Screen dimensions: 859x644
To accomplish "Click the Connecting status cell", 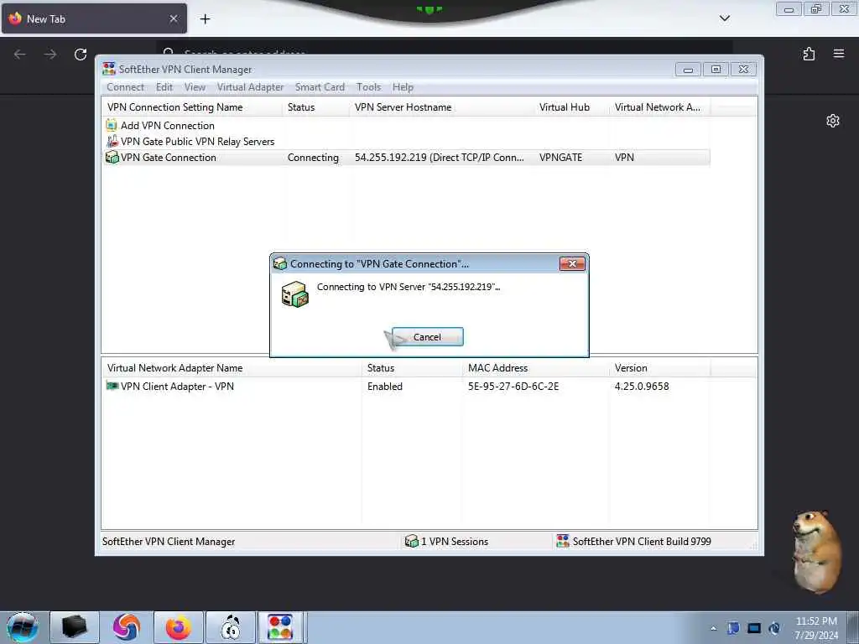I will point(313,158).
